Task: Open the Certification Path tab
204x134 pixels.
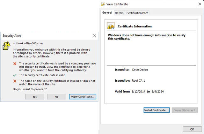Action: coord(137,13)
